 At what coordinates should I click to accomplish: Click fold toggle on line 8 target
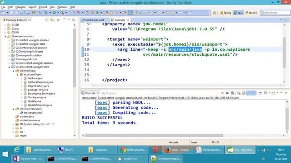coord(90,39)
